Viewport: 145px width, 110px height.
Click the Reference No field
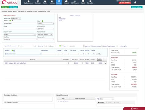(45, 39)
